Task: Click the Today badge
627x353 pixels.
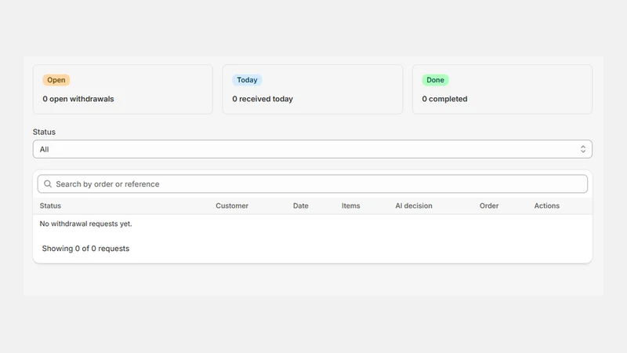Action: pyautogui.click(x=247, y=80)
